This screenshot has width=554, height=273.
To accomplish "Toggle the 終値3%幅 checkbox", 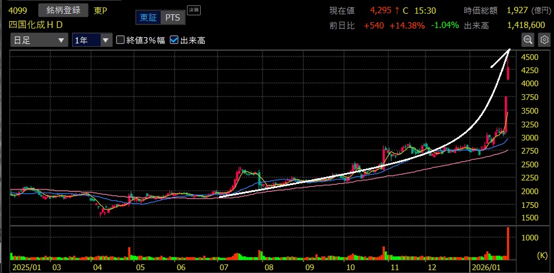I will (x=120, y=40).
